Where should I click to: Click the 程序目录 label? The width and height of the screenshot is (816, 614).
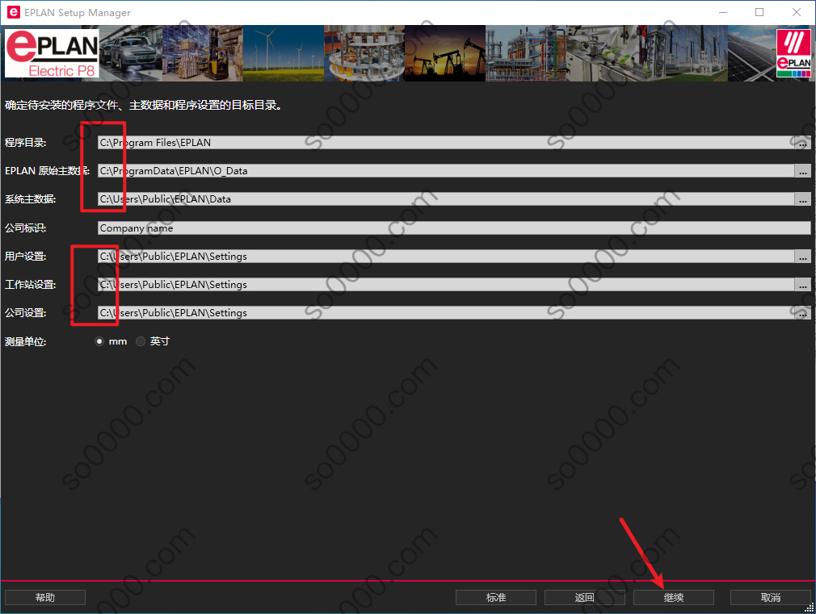[26, 143]
